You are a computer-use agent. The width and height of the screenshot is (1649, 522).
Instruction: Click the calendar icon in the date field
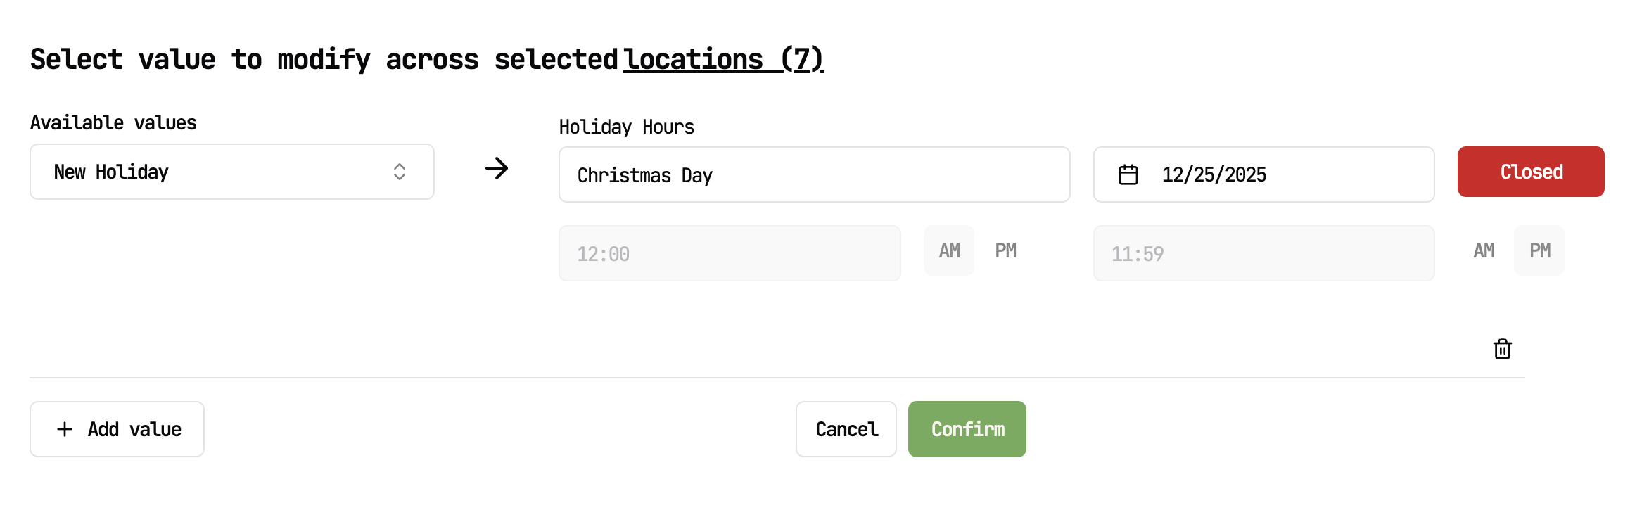click(1128, 174)
